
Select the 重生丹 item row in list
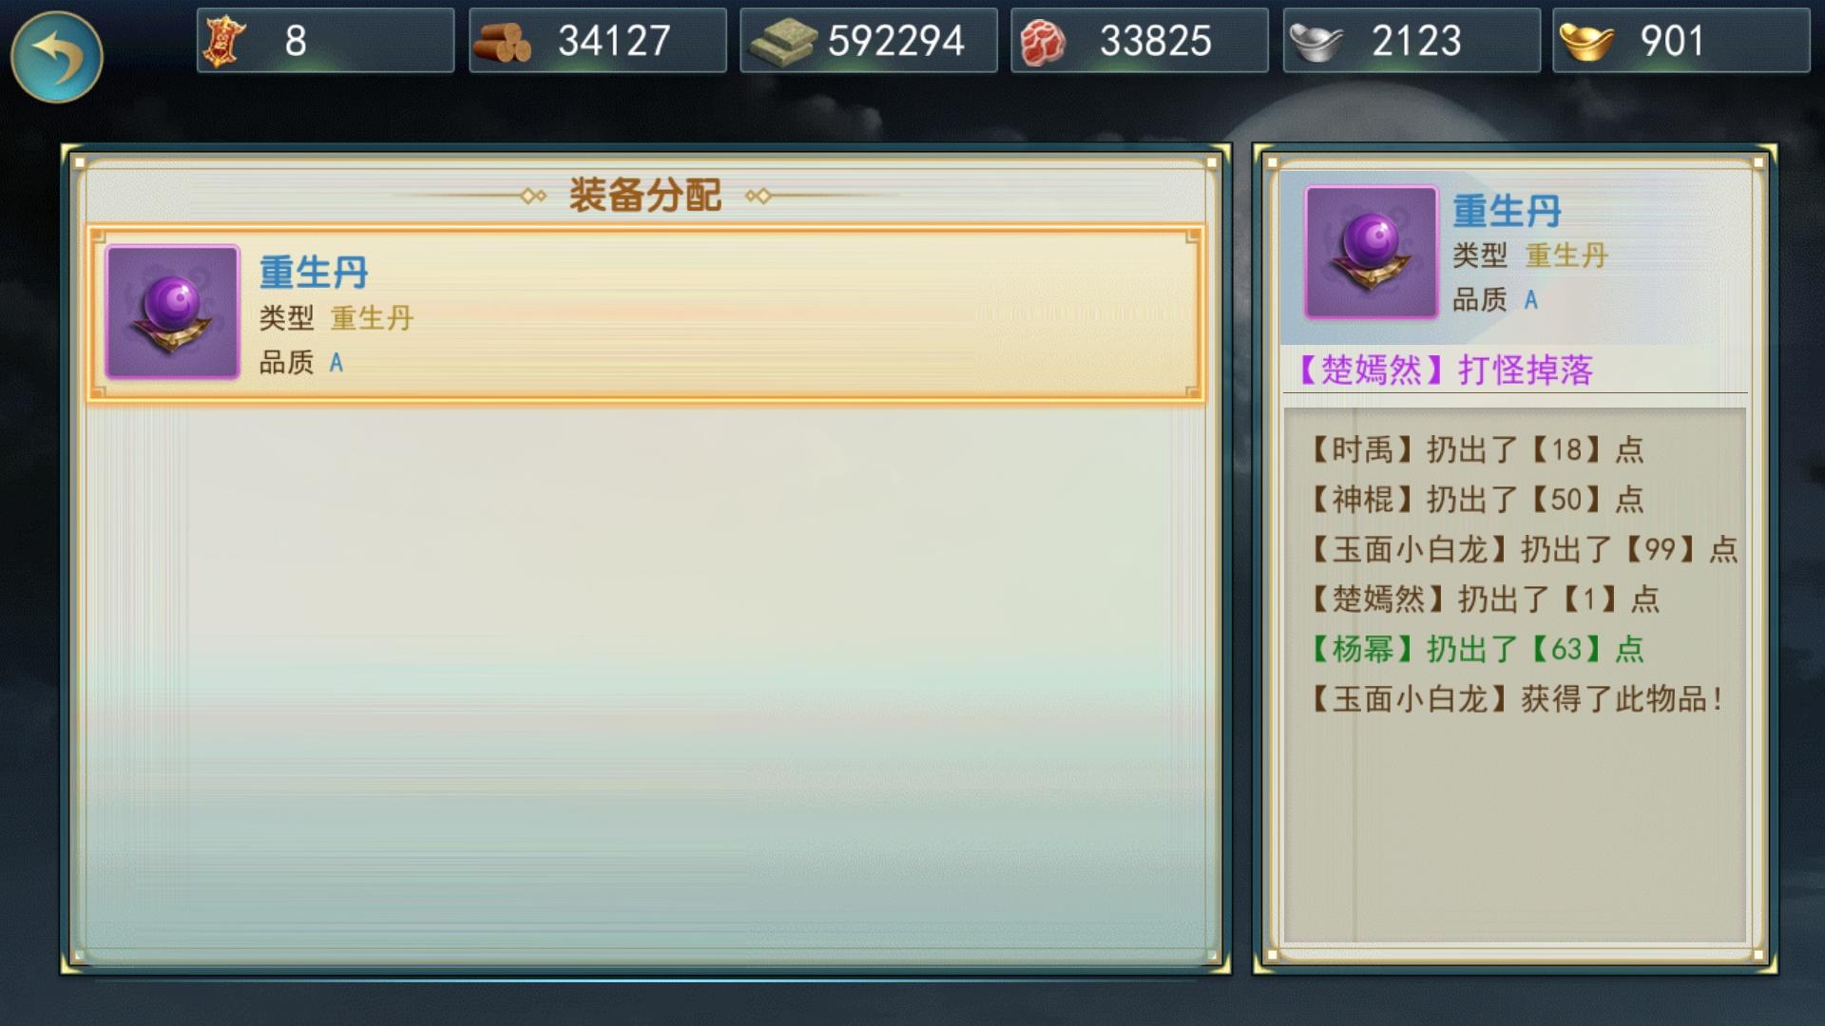645,313
